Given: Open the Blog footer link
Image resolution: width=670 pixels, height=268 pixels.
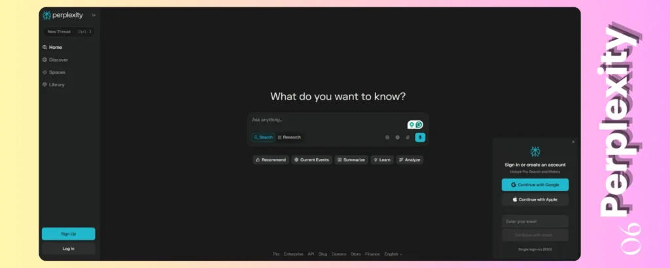Looking at the screenshot, I should click(x=323, y=254).
